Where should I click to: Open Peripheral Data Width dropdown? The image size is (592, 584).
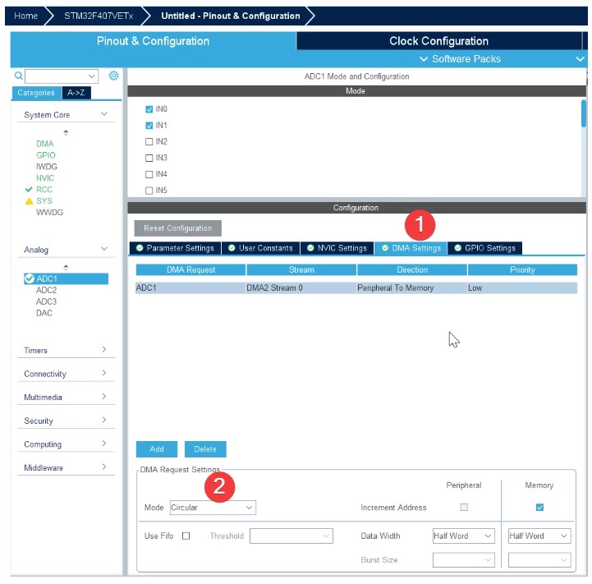464,536
